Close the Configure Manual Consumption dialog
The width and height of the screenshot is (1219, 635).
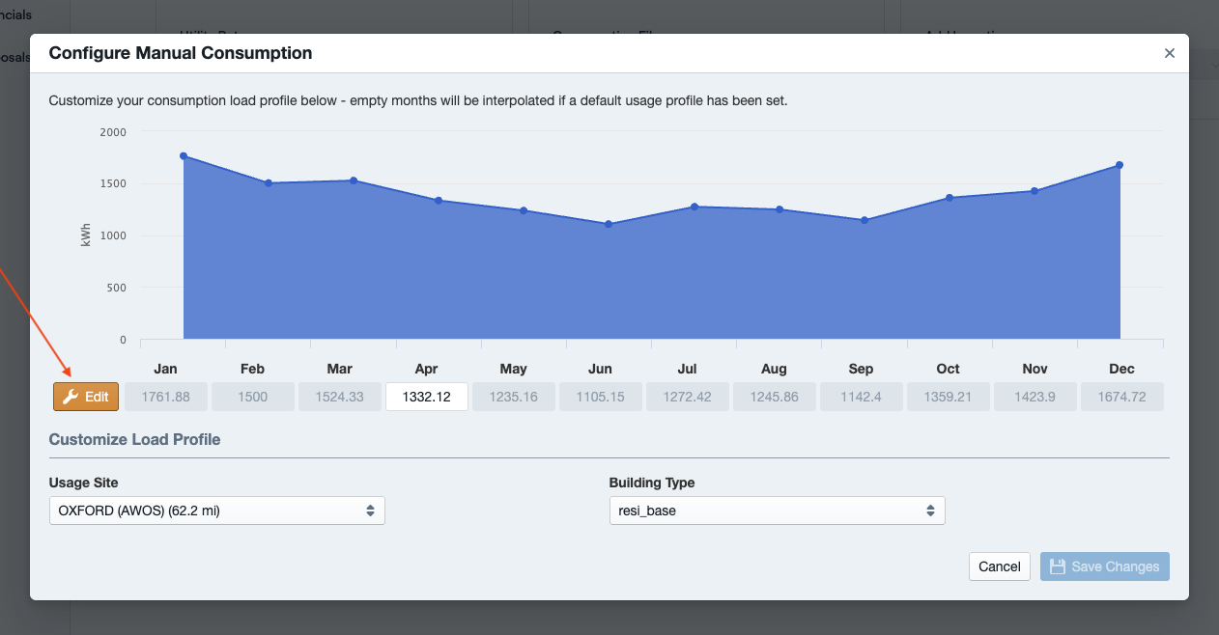point(1169,53)
